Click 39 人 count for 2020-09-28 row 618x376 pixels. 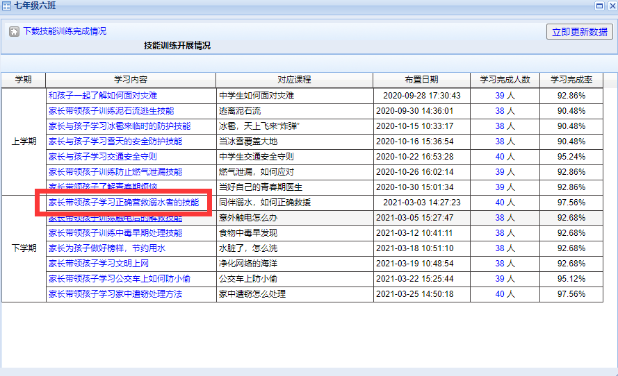[x=505, y=96]
